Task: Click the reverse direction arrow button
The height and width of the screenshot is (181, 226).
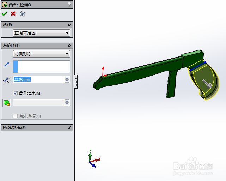Action: 7,64
